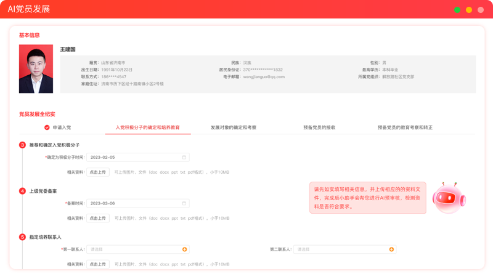Click 党员发展全纪实 section heading
Screen dimensions: 493x279
click(x=37, y=114)
